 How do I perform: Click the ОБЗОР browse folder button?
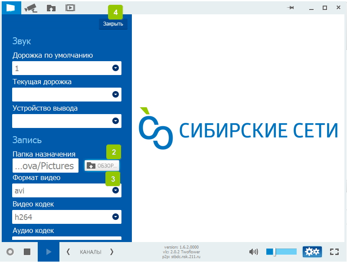pos(102,166)
